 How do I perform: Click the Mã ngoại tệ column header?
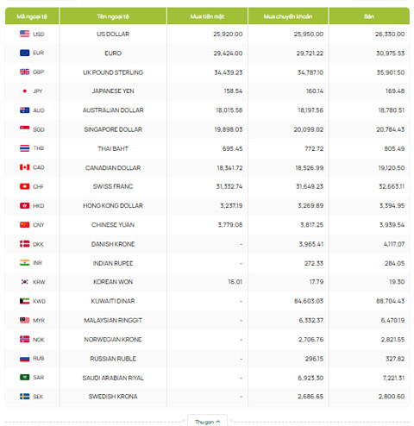pyautogui.click(x=32, y=16)
